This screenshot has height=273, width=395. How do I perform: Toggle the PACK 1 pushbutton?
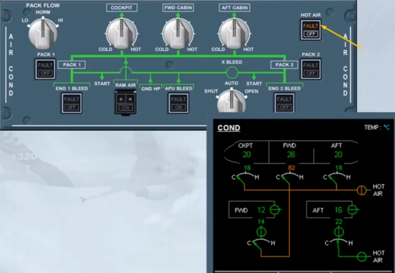click(45, 69)
